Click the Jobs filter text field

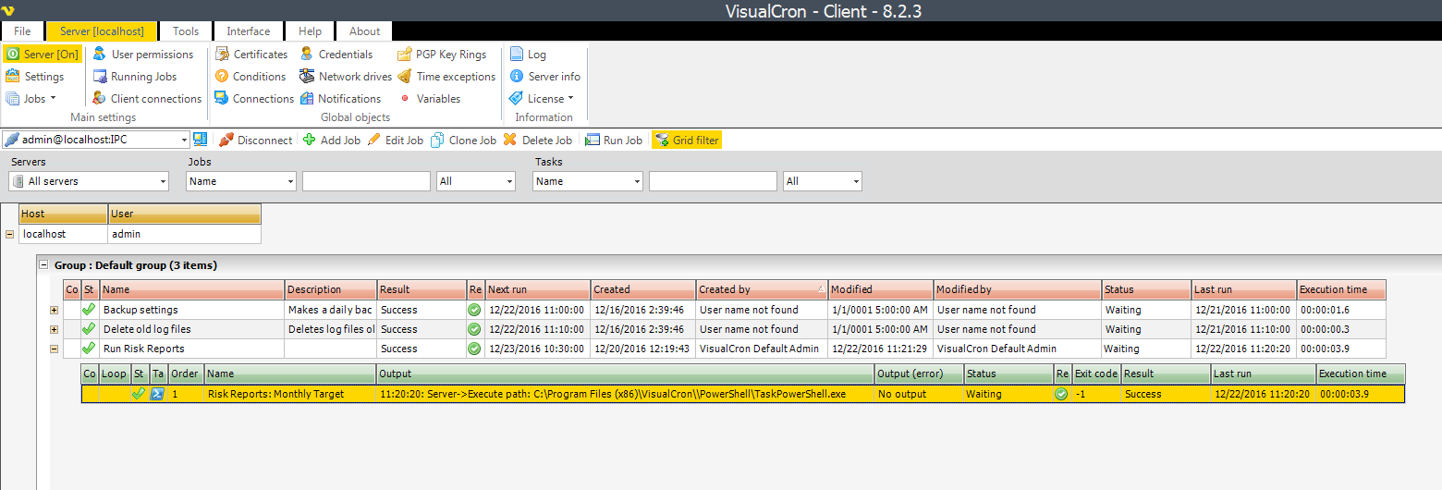point(366,181)
